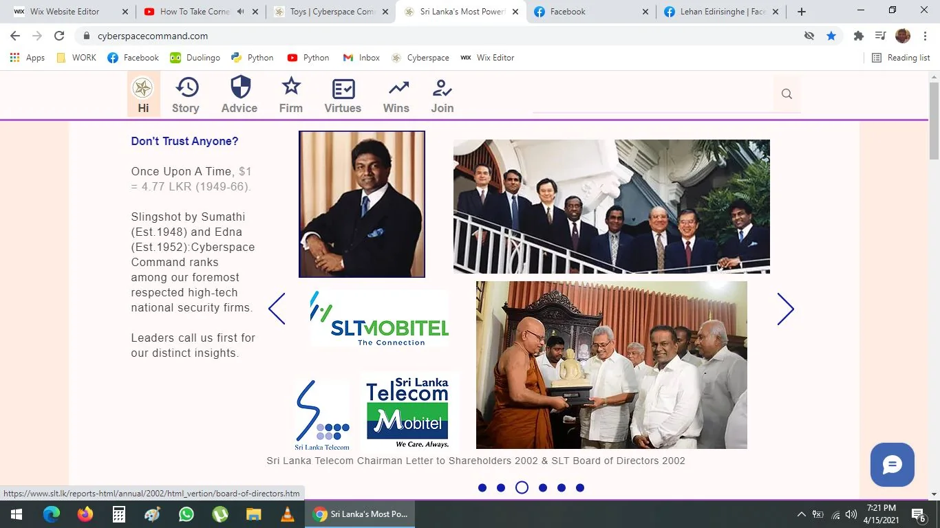
Task: Click the site search magnifier icon
Action: coord(787,94)
